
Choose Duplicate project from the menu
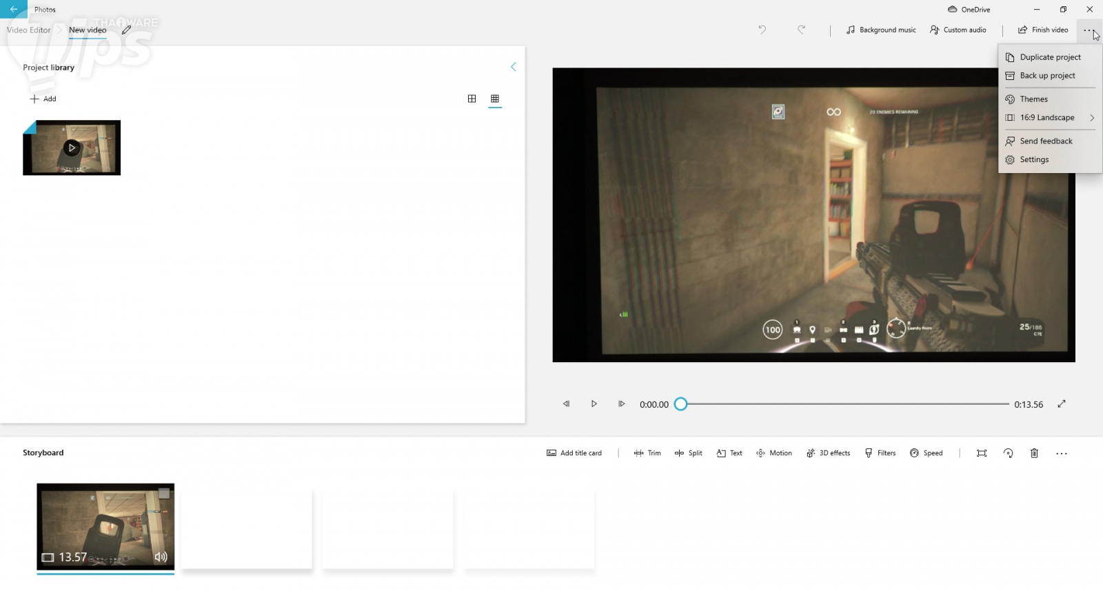tap(1050, 57)
